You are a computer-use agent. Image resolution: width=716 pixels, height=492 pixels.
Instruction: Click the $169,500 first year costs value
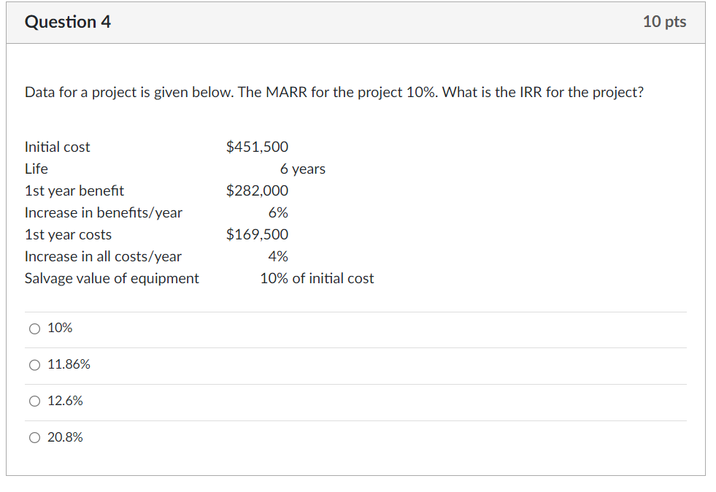pyautogui.click(x=257, y=234)
